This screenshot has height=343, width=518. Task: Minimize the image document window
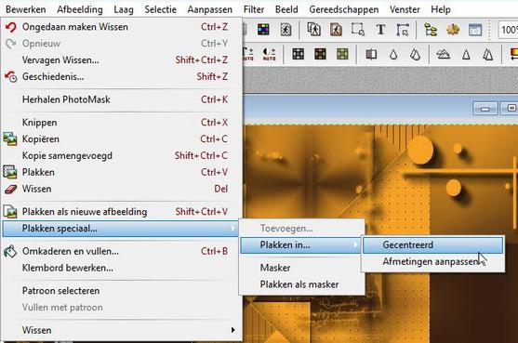tap(485, 109)
